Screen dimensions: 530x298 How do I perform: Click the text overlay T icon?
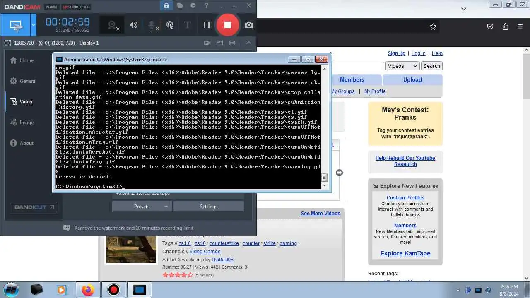point(187,25)
